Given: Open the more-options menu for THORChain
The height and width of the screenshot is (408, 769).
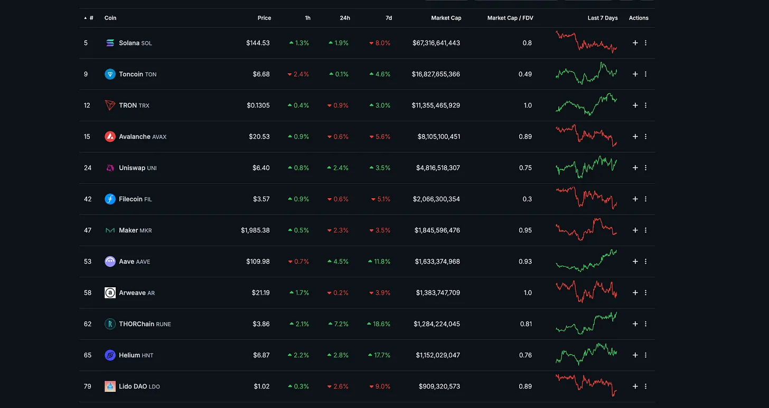Looking at the screenshot, I should [646, 324].
